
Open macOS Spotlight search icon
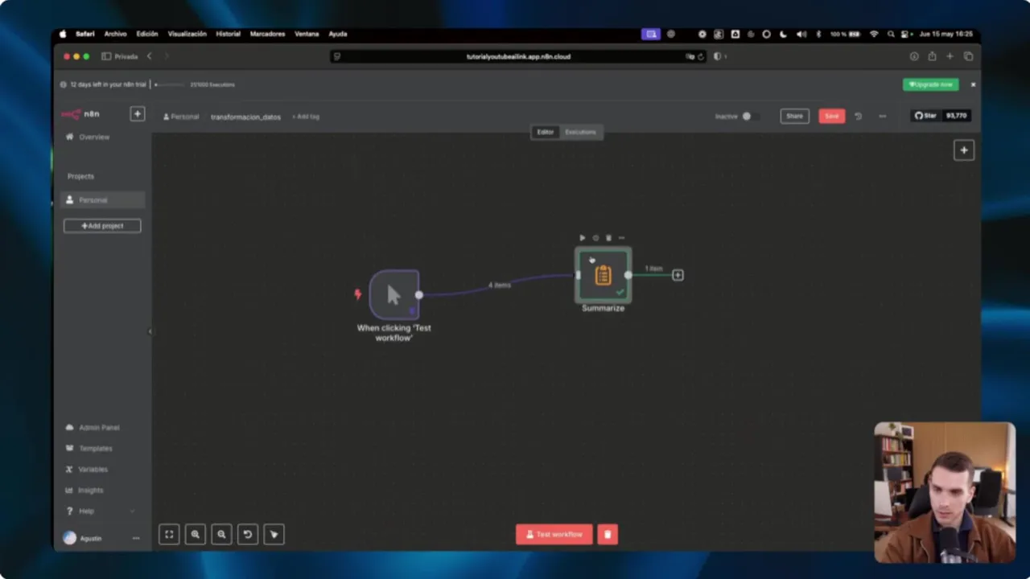click(891, 34)
